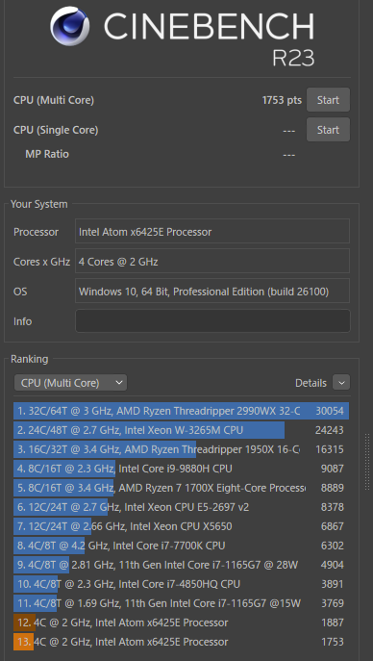Viewport: 373px width, 661px height.
Task: Click the OS field showing Windows 10
Action: pos(212,291)
